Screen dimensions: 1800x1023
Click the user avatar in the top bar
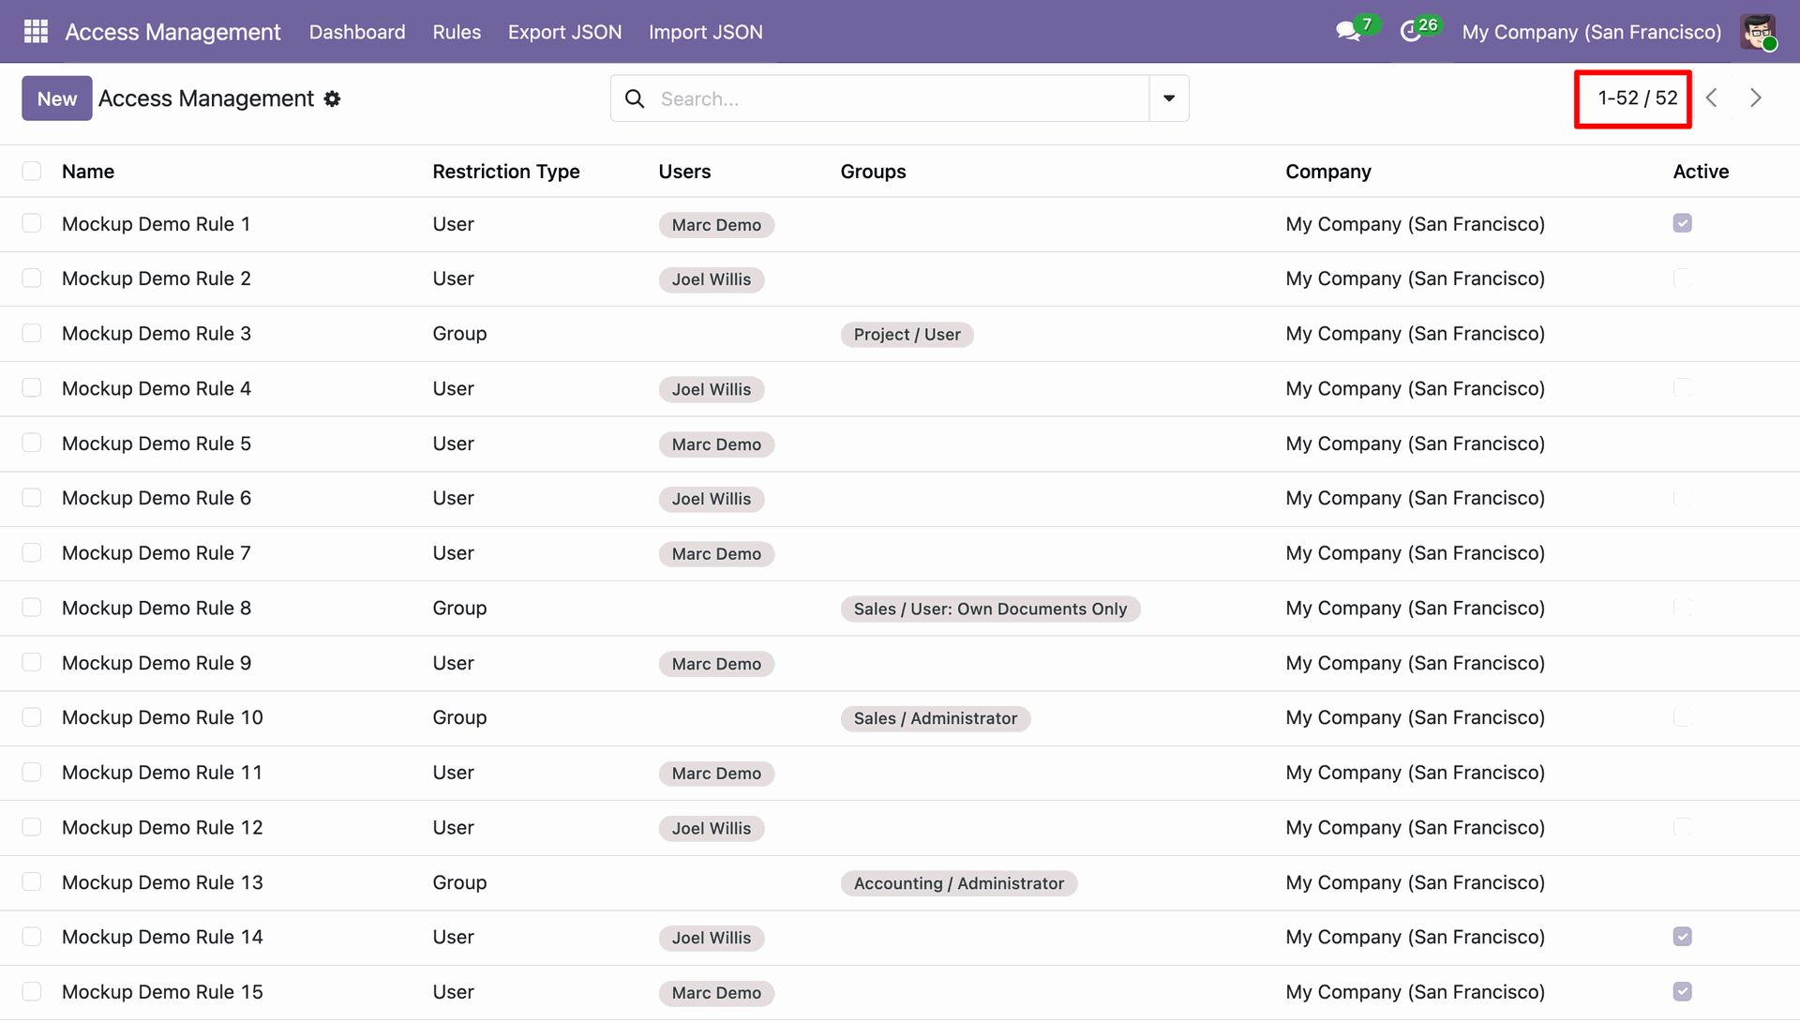(x=1758, y=32)
